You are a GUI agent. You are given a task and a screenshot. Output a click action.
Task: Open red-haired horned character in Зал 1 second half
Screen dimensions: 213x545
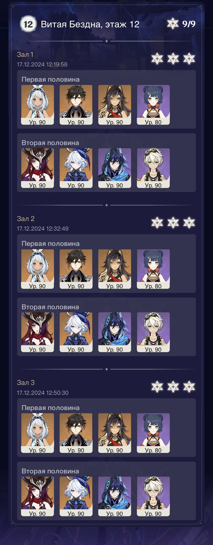(37, 168)
